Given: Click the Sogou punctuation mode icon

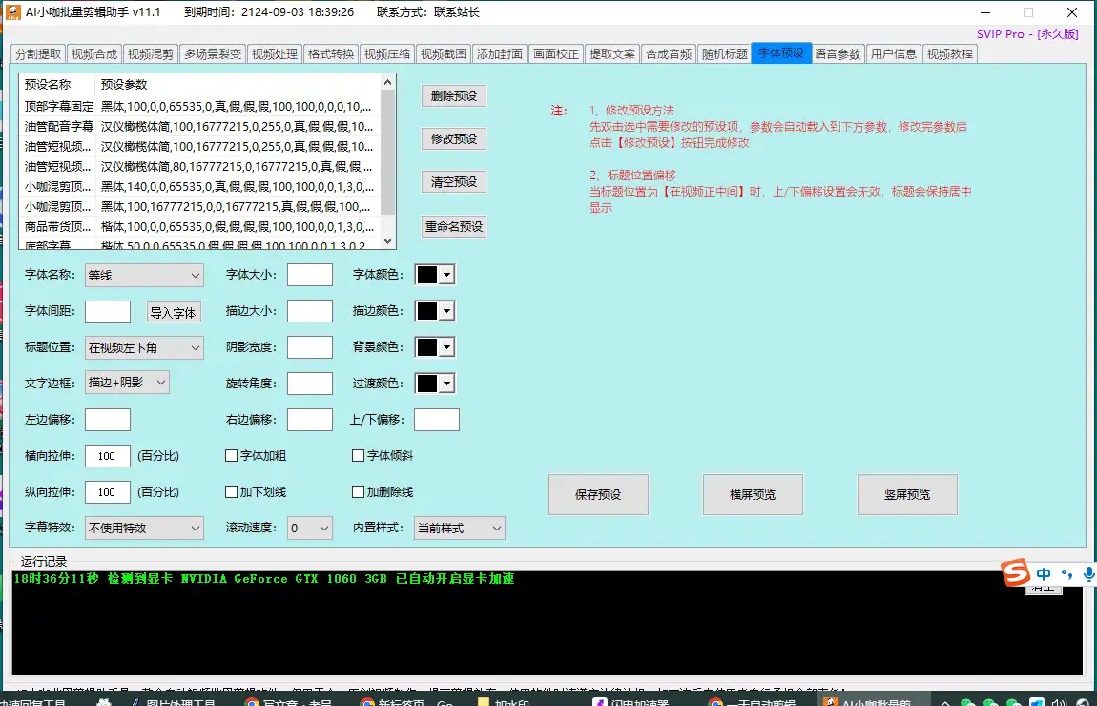Looking at the screenshot, I should coord(1066,575).
